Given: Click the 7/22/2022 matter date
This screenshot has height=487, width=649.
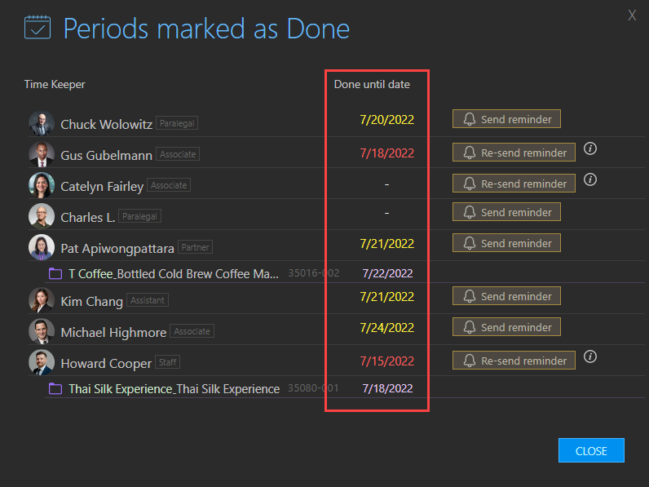Looking at the screenshot, I should [x=387, y=273].
